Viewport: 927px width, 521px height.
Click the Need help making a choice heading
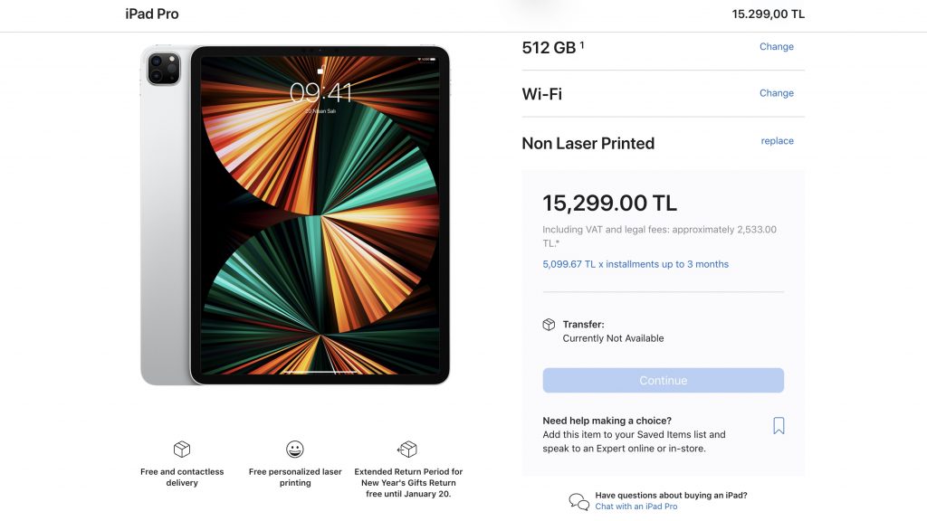point(607,421)
